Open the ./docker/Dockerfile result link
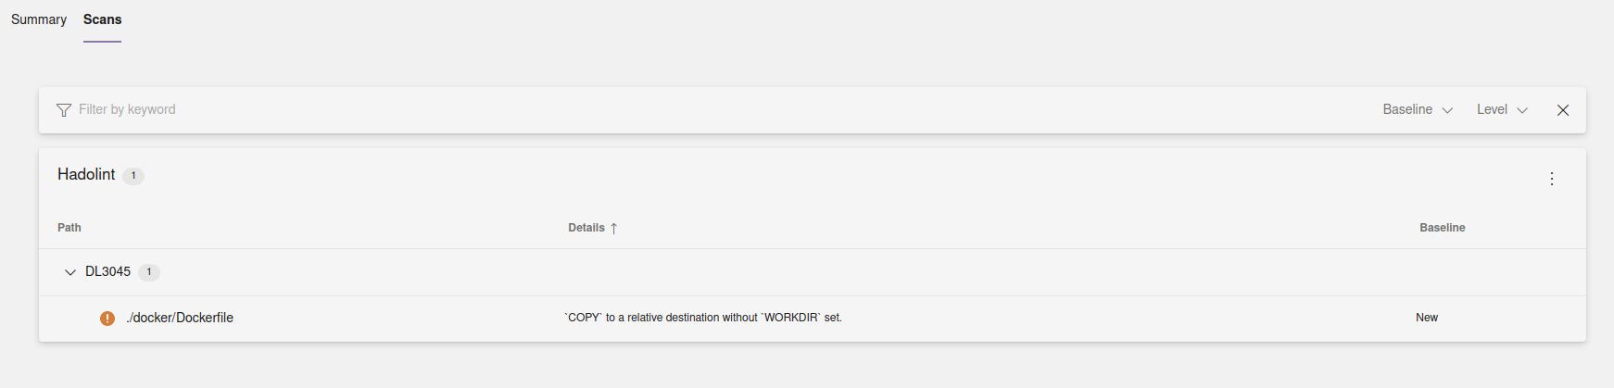1614x388 pixels. [180, 318]
